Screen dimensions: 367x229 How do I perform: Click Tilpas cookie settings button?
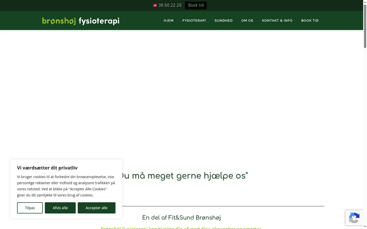30,208
